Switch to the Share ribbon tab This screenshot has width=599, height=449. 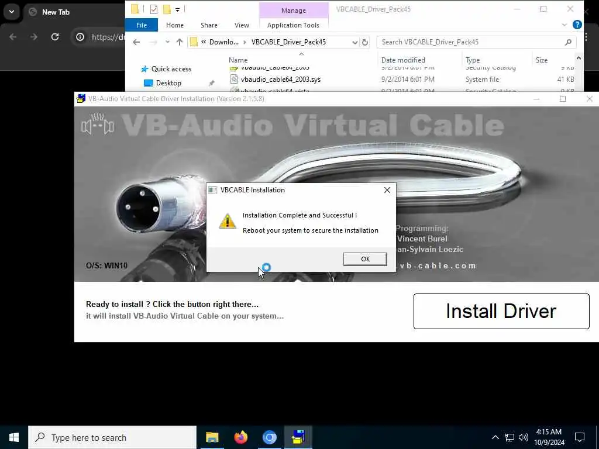click(209, 25)
